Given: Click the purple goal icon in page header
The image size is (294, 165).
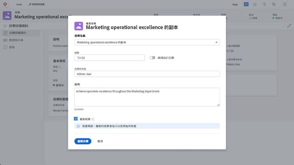Looking at the screenshot, I should click(x=7, y=16).
